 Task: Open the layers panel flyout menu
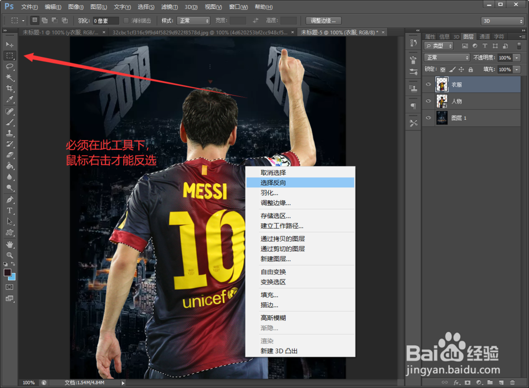coord(522,36)
